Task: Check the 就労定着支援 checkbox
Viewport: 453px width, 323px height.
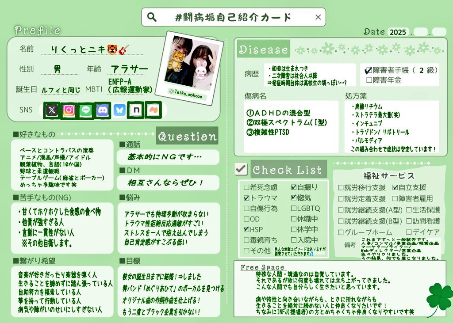Action: pos(341,199)
